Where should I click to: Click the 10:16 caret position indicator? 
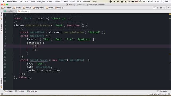(x=150, y=94)
